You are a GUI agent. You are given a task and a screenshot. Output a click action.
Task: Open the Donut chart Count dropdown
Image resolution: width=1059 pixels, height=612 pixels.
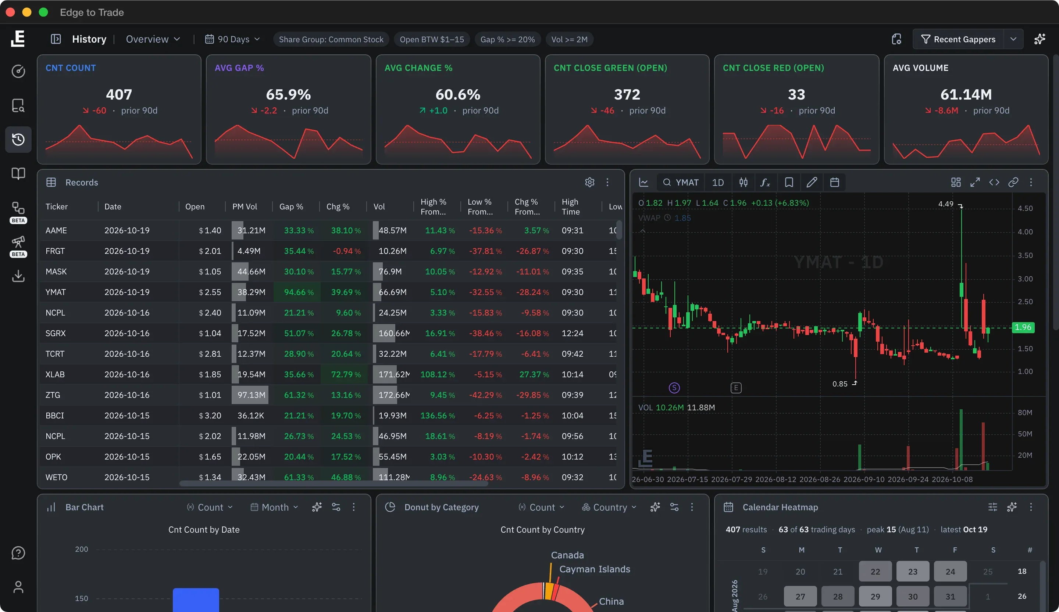click(541, 507)
